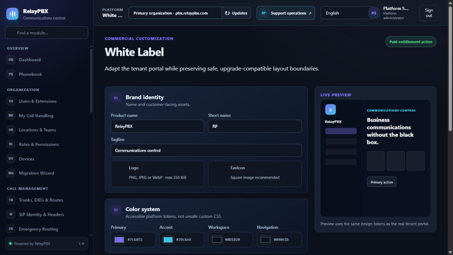Edit the Short name field

(x=255, y=126)
